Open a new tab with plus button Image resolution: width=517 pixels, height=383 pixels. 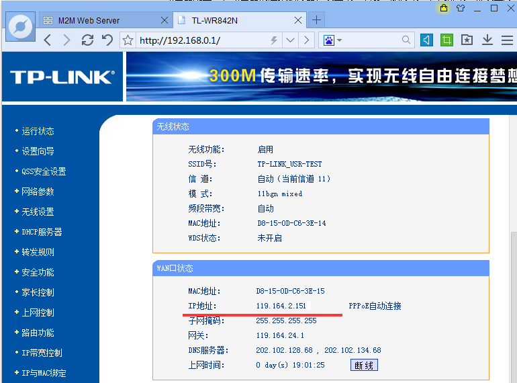click(x=316, y=19)
